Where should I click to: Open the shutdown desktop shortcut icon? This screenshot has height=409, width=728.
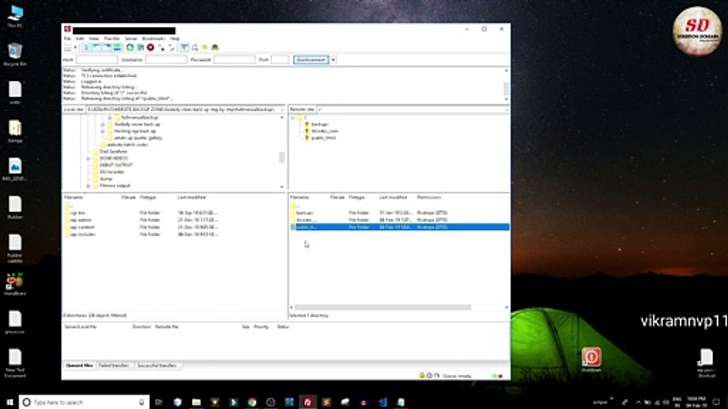(591, 360)
